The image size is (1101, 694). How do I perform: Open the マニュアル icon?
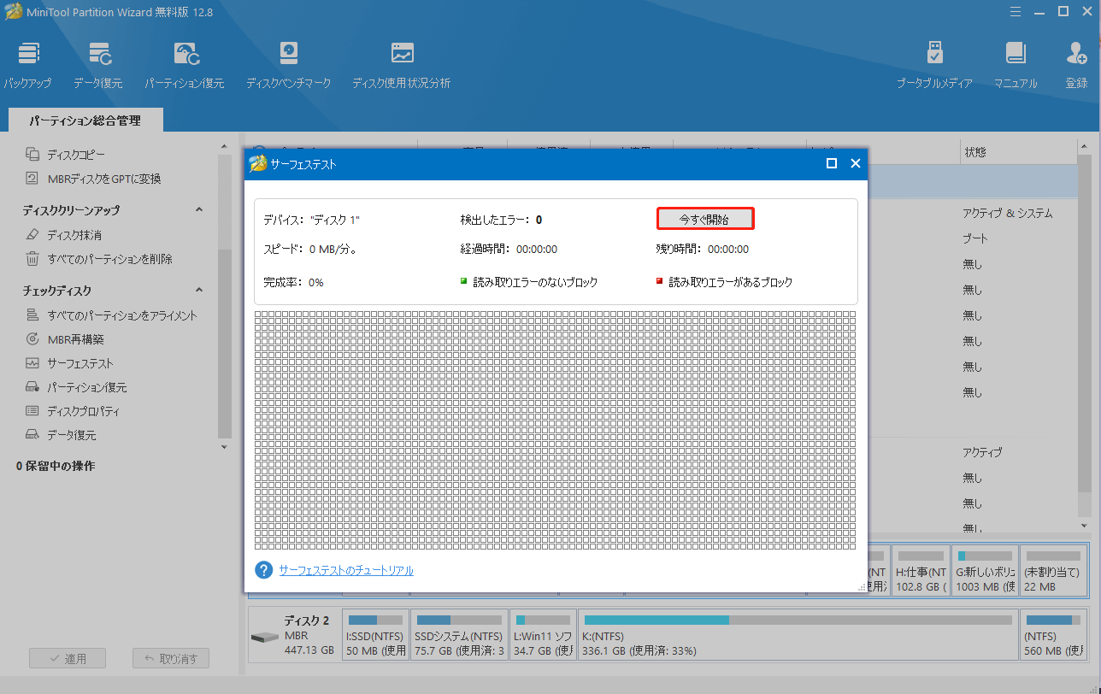[x=1016, y=65]
